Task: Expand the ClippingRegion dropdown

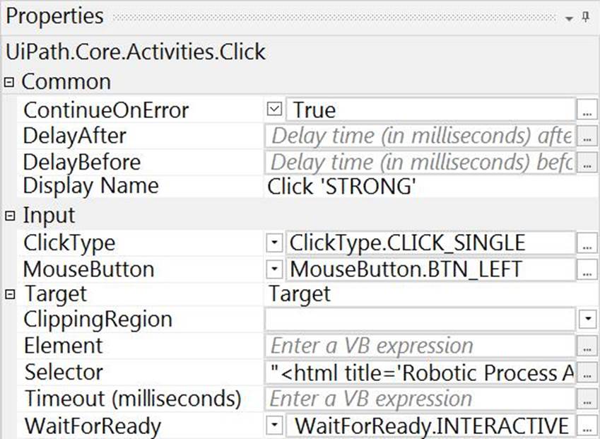Action: [588, 320]
